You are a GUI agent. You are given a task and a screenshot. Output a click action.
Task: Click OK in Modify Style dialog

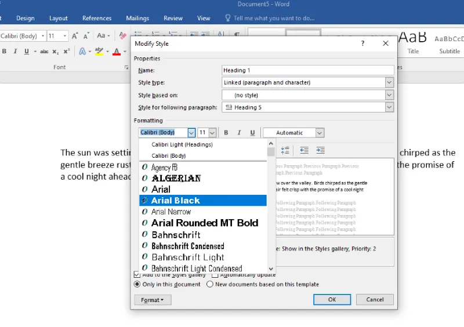click(x=332, y=300)
